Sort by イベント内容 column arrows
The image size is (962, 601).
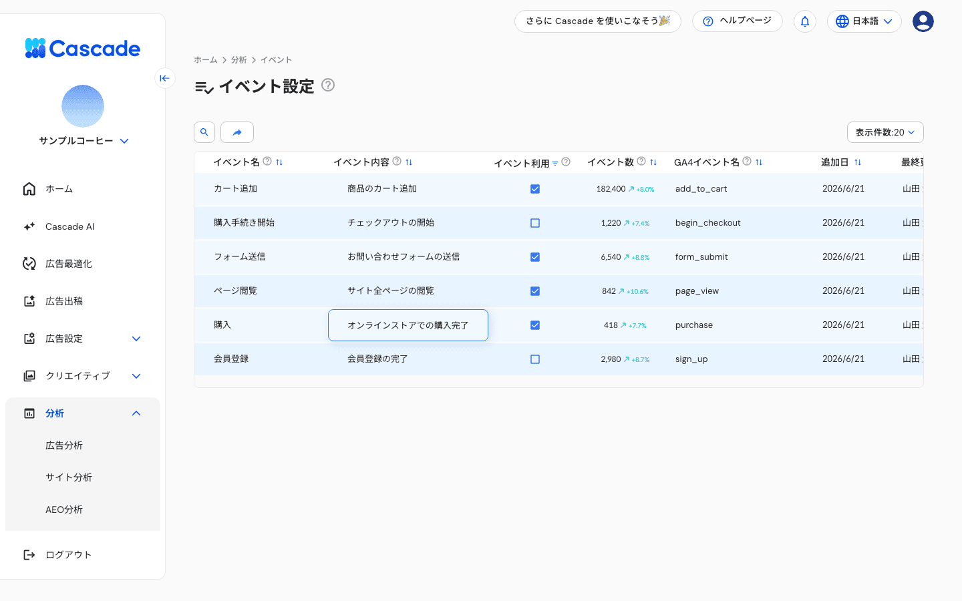409,162
